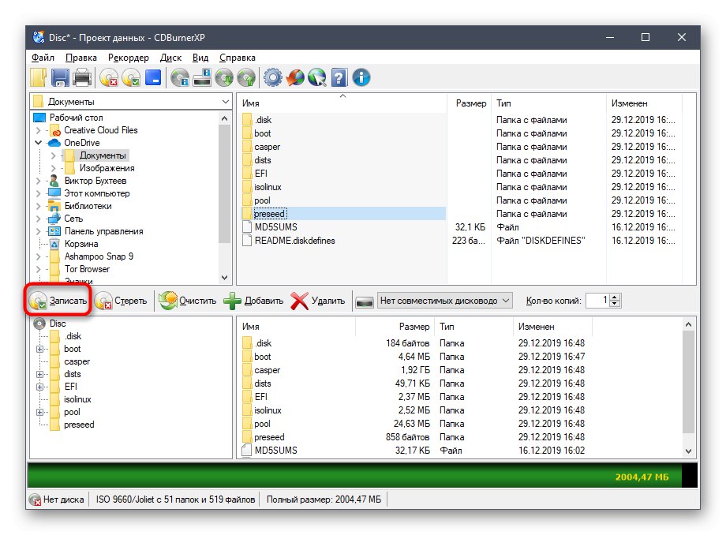This screenshot has height=535, width=726.
Task: Click the disc information toolbar icon
Action: [x=180, y=77]
